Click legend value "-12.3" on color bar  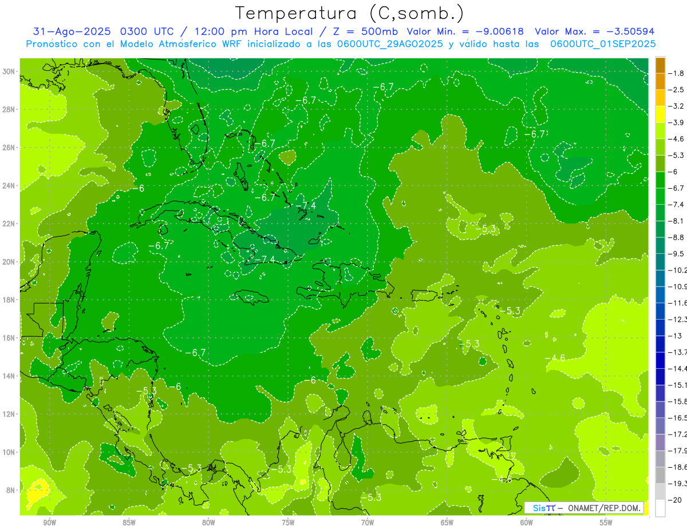(x=678, y=319)
